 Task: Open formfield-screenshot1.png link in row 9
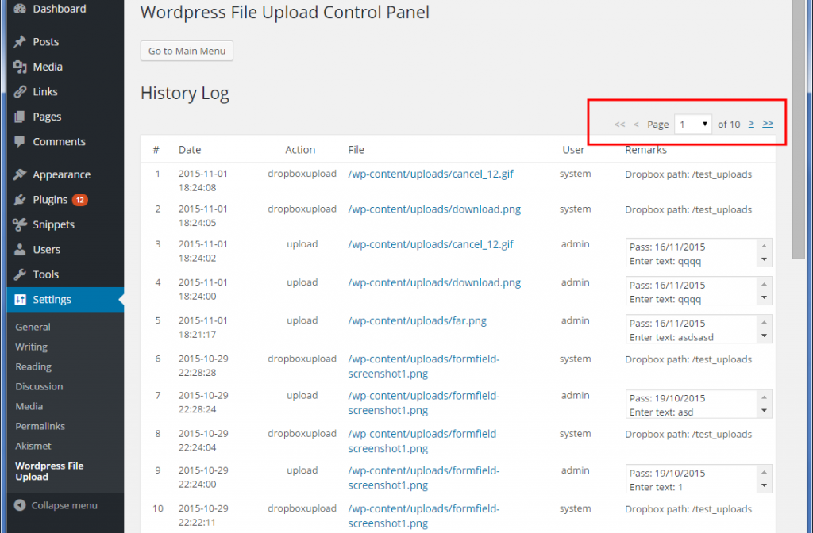tap(424, 477)
